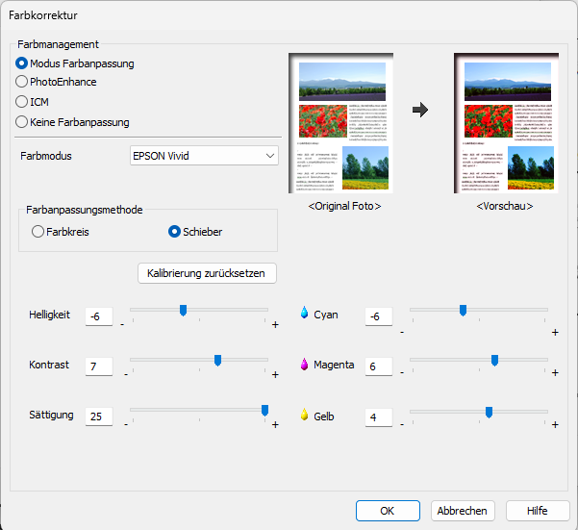Viewport: 578px width, 530px height.
Task: Click the Magenta slider thumb
Action: pyautogui.click(x=494, y=361)
